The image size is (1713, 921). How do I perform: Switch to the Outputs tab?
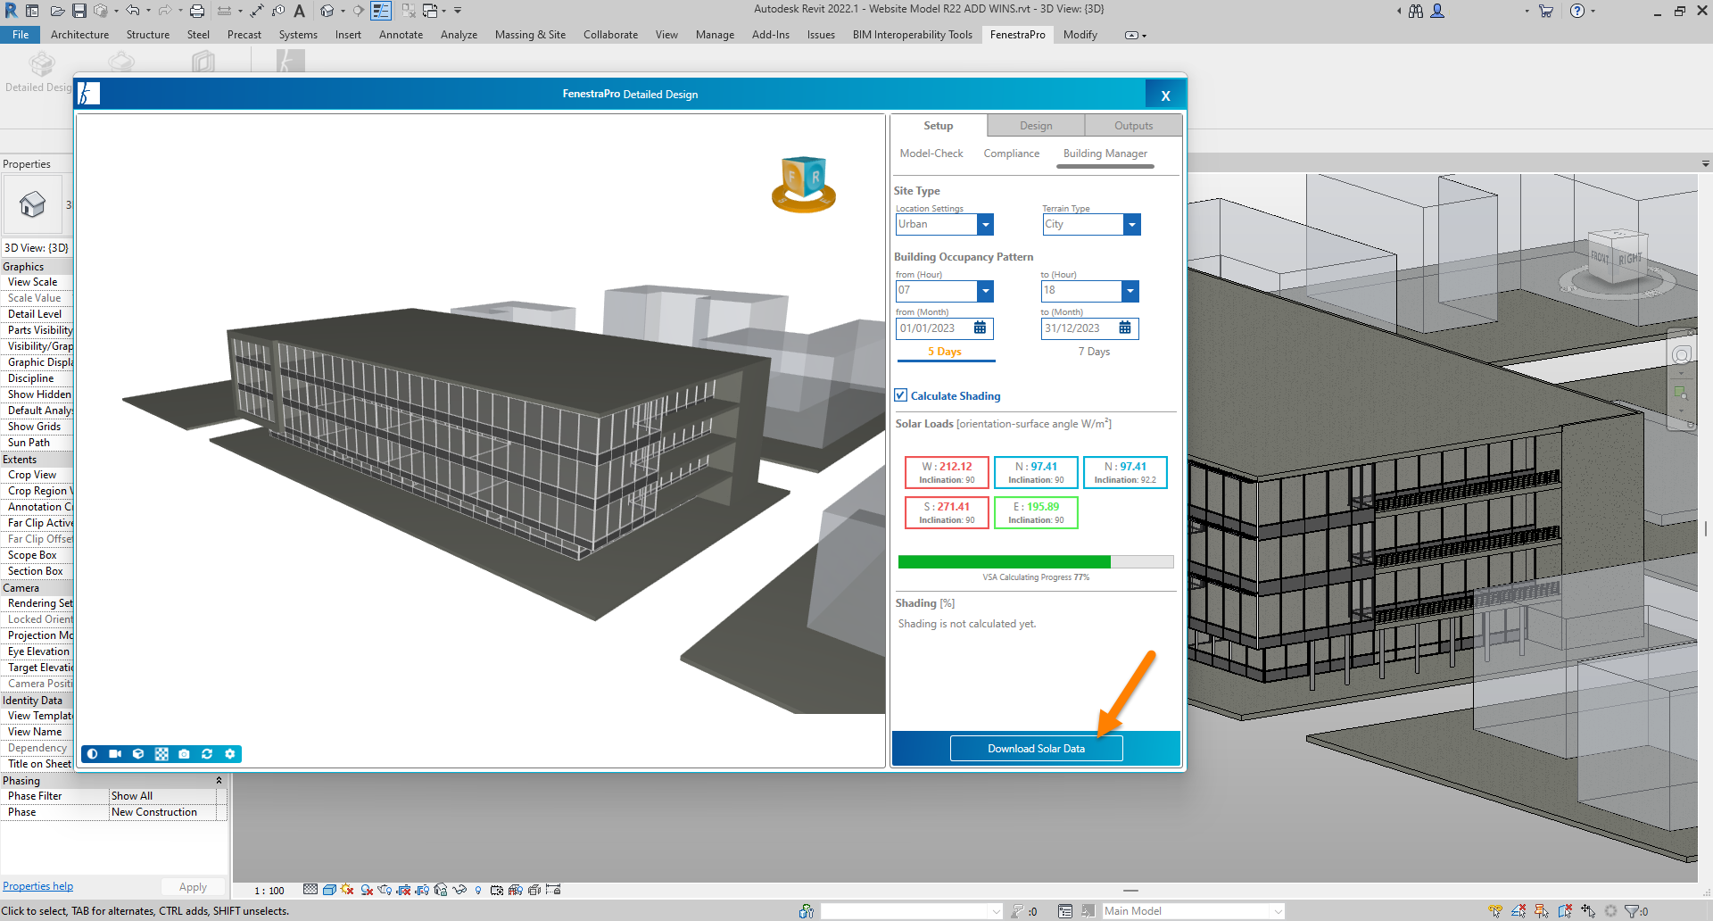click(x=1133, y=126)
